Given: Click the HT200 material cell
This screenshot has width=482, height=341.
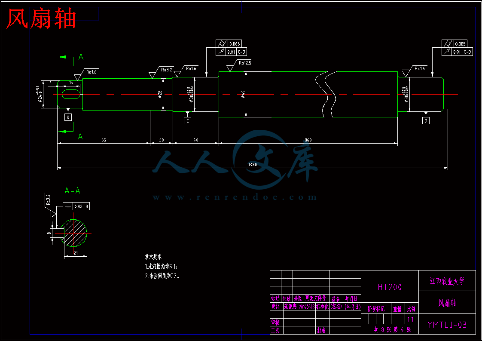Looking at the screenshot, I should click(x=390, y=287).
